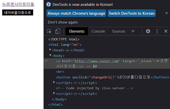Select the closing </body> tag line
This screenshot has height=109, width=170.
click(x=59, y=99)
